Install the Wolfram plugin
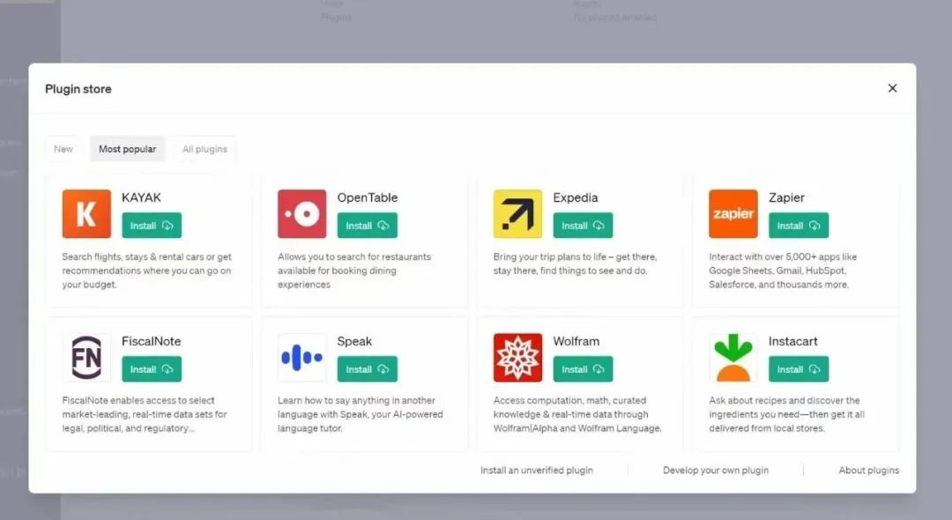Viewport: 952px width, 520px height. pyautogui.click(x=583, y=369)
